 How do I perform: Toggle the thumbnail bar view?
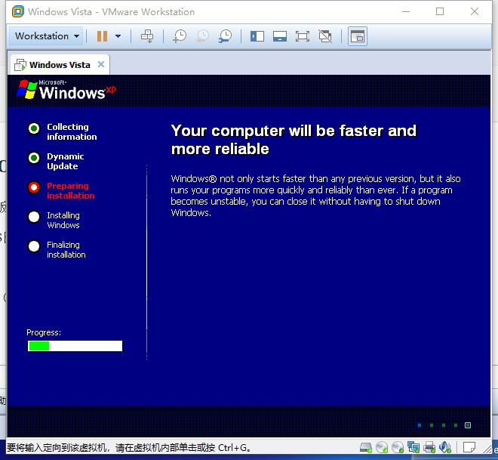coord(280,36)
